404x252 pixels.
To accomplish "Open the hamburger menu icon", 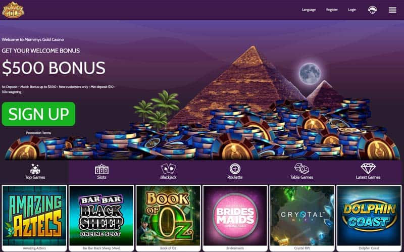I will [x=392, y=10].
